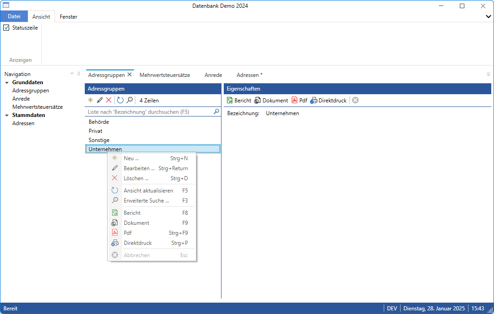The height and width of the screenshot is (314, 494).
Task: Open the Datei ribbon tab
Action: pos(14,16)
